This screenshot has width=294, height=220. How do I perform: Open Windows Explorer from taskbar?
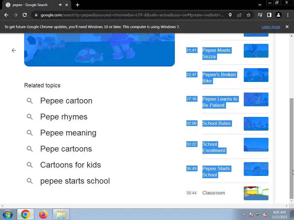pyautogui.click(x=61, y=214)
